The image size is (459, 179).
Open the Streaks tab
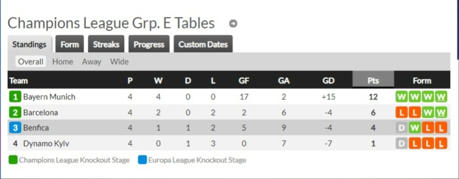click(x=106, y=44)
